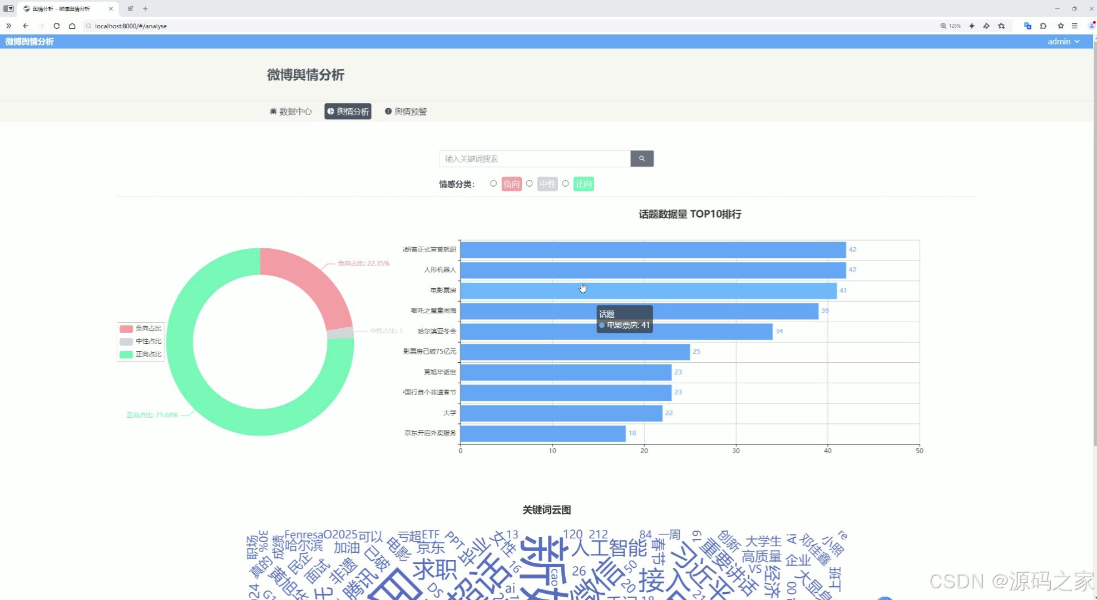Go to browser home page icon
Viewport: 1097px width, 600px height.
[72, 26]
